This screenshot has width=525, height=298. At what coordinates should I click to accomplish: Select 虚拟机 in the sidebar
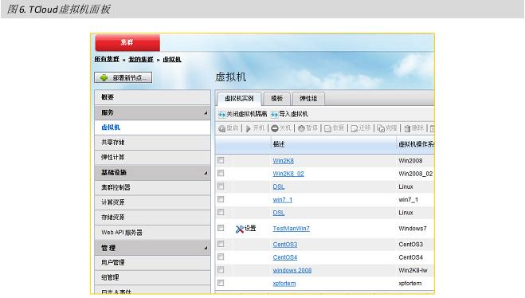pyautogui.click(x=152, y=127)
